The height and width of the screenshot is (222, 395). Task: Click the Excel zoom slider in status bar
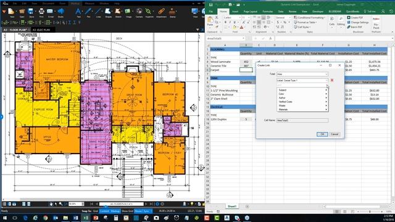(370, 212)
